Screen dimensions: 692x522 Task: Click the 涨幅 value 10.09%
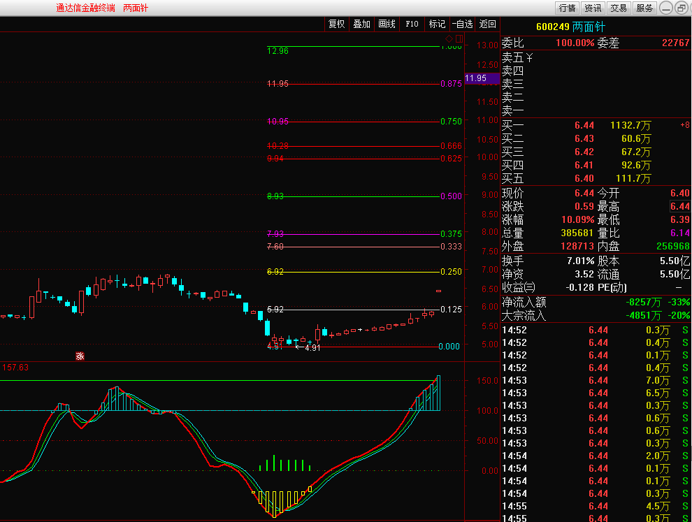click(x=577, y=219)
